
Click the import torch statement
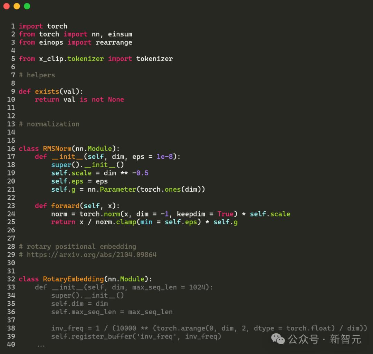pyautogui.click(x=43, y=26)
